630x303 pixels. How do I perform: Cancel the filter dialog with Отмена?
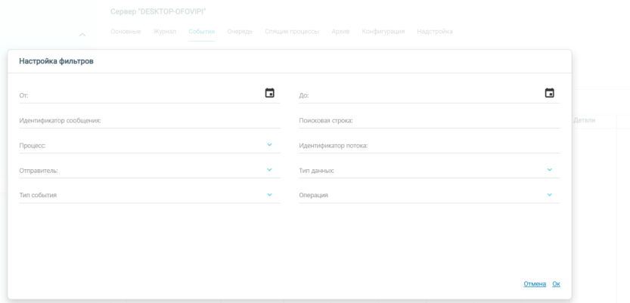pos(535,284)
